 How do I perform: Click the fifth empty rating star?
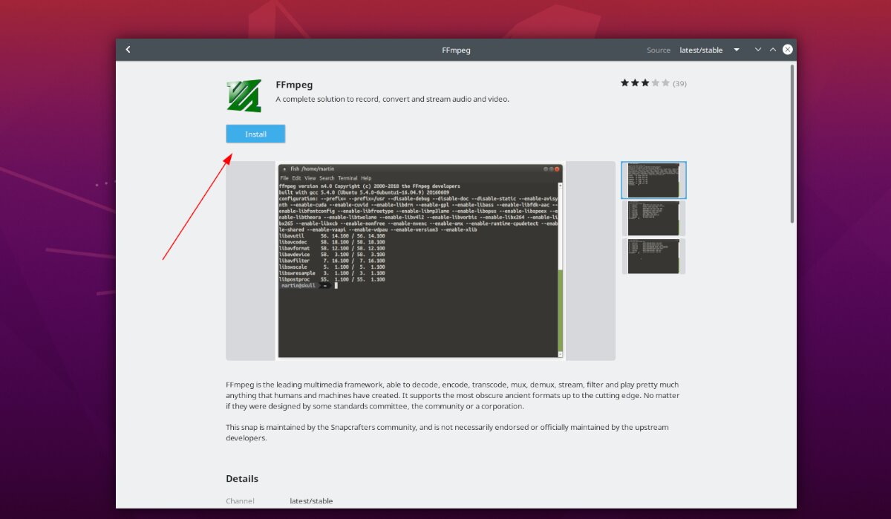(665, 83)
